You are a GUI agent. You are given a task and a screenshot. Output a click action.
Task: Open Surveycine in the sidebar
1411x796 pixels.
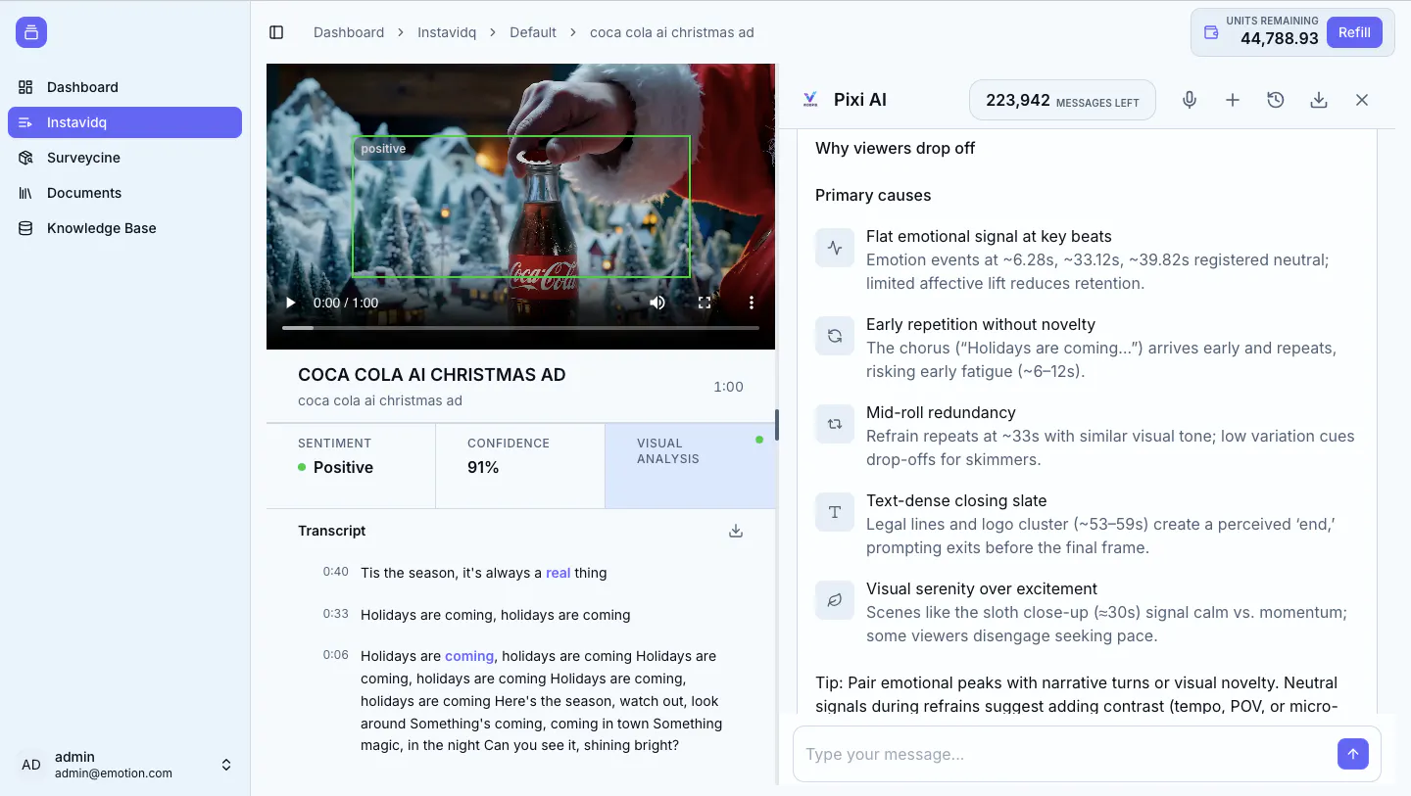coord(124,158)
